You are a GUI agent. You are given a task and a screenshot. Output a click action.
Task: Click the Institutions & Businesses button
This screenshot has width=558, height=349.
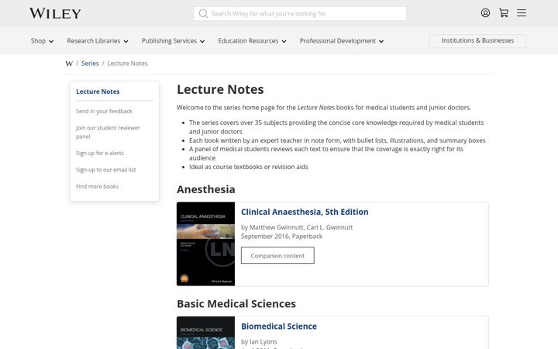[477, 40]
